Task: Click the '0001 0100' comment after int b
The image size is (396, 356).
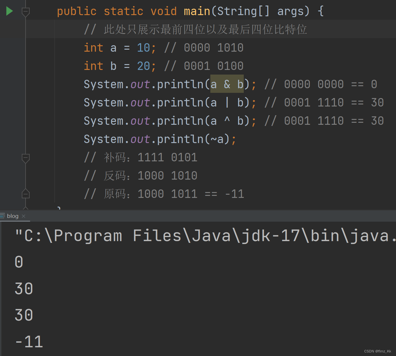Action: 204,66
